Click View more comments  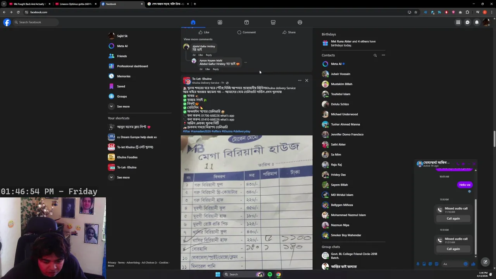point(198,39)
